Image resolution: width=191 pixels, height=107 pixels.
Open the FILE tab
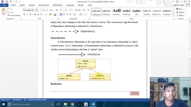(x=4, y=5)
